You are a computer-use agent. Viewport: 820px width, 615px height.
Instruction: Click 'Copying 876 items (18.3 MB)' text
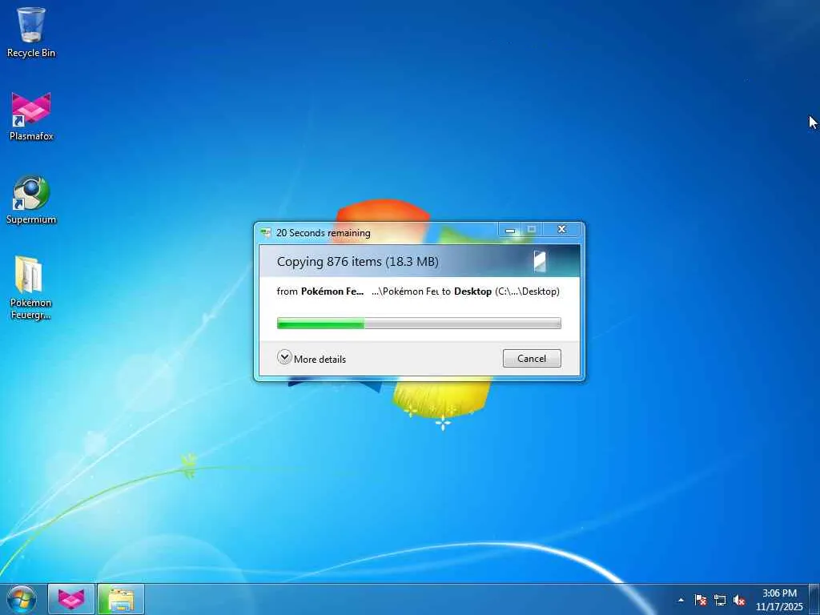pyautogui.click(x=358, y=262)
